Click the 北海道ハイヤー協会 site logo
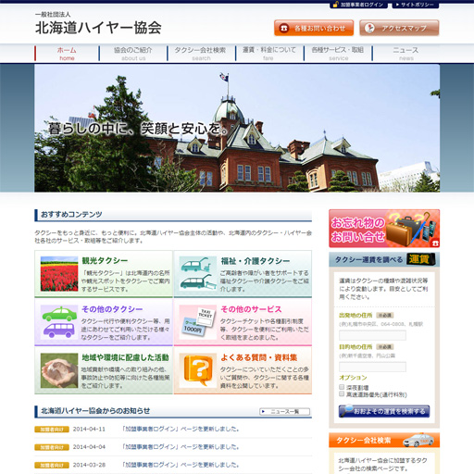This screenshot has width=474, height=474. tap(98, 28)
